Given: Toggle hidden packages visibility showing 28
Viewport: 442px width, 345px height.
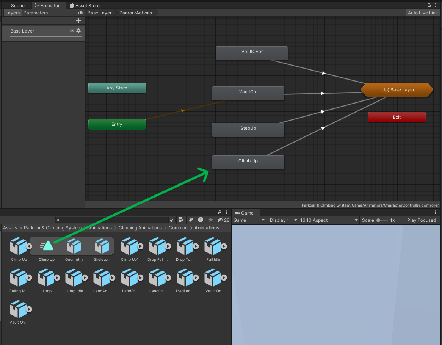Looking at the screenshot, I should [224, 220].
